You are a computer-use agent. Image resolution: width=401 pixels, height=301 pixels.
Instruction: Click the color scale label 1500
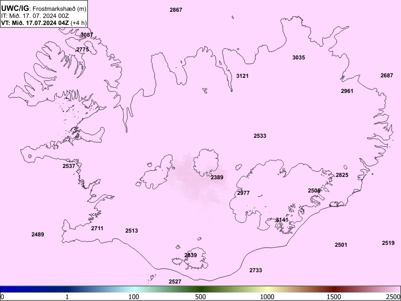pos(334,297)
